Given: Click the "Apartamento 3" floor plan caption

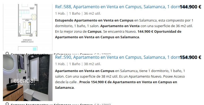Looking at the screenshot, I should pyautogui.click(x=27, y=40).
